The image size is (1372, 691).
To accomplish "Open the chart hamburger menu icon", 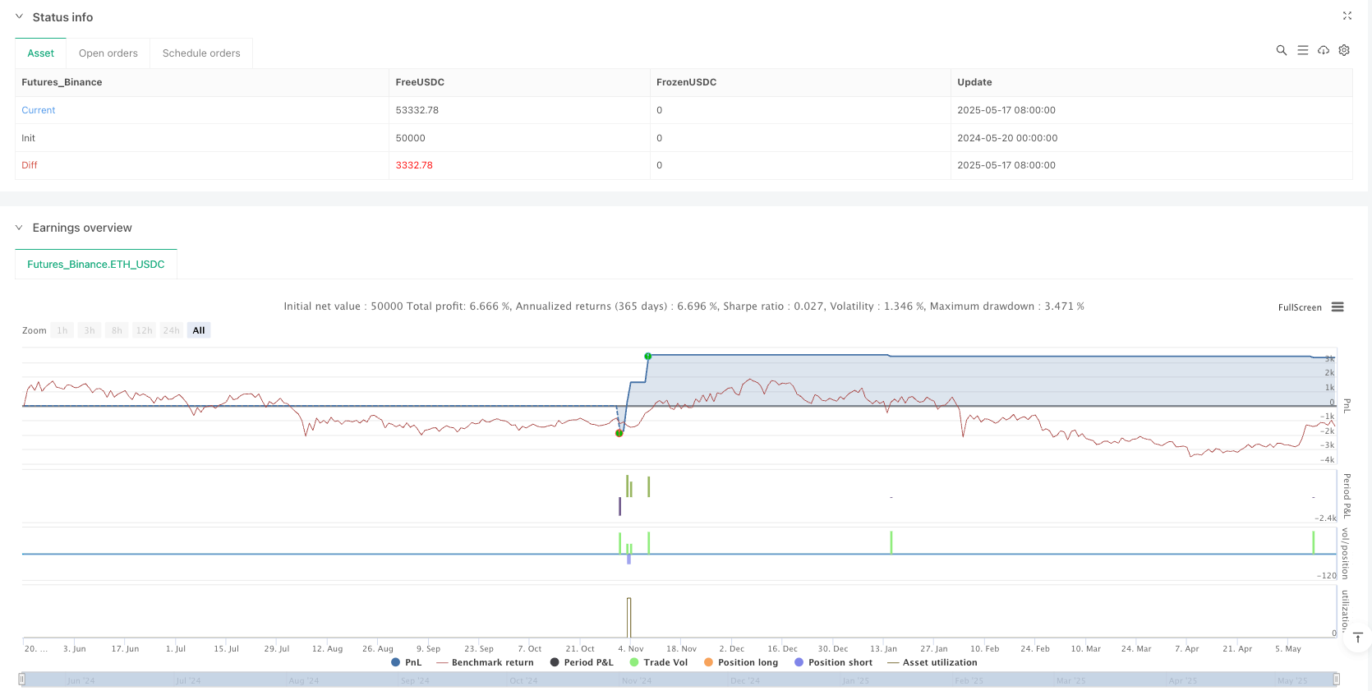I will [x=1337, y=307].
